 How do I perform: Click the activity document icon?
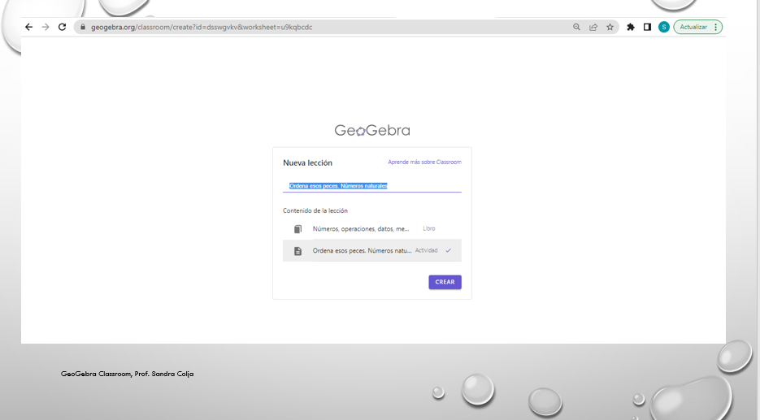pyautogui.click(x=297, y=251)
